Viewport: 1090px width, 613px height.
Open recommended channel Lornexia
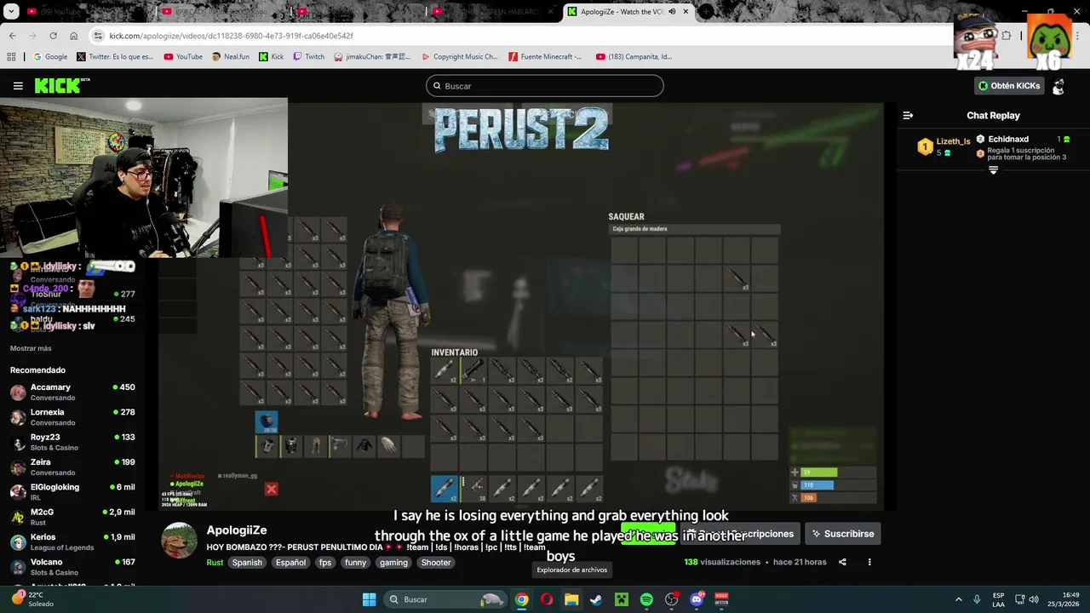click(72, 416)
